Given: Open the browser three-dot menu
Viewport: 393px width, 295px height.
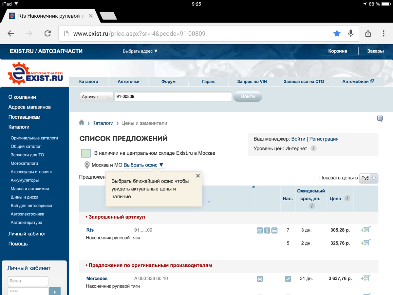Looking at the screenshot, I should click(384, 33).
